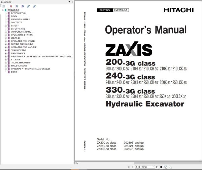Screen dimensions: 202x170
Task: Click the previous view icon beside last-page button
Action: (166, 167)
